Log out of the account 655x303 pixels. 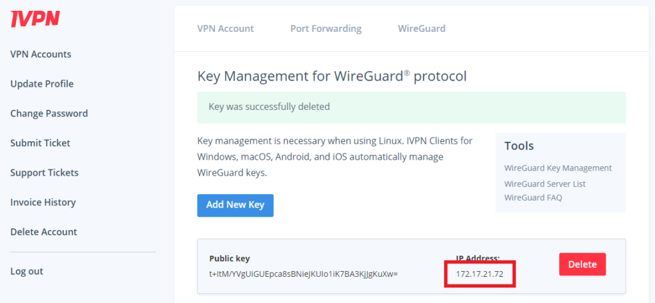[27, 271]
